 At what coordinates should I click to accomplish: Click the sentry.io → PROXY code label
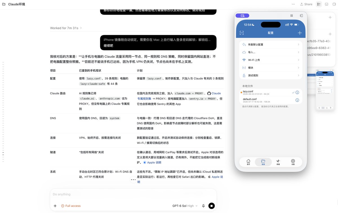coord(203,99)
